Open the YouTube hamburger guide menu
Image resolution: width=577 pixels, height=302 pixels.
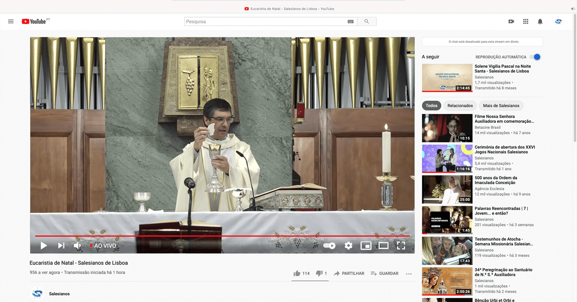(x=11, y=22)
